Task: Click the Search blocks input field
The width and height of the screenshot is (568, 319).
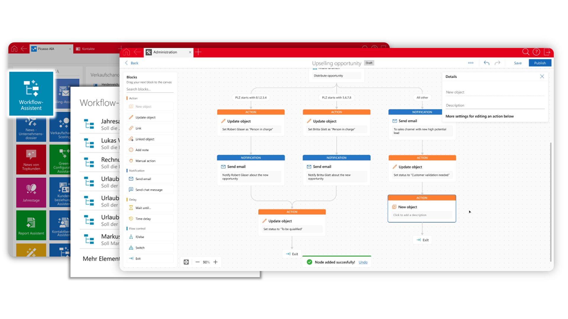Action: tap(150, 89)
